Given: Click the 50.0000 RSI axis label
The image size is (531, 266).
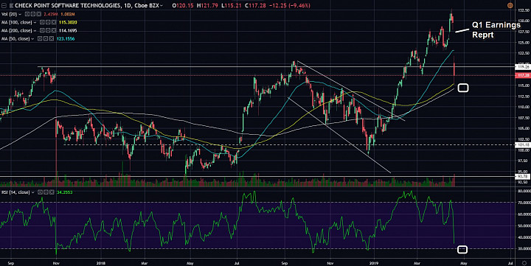Looking at the screenshot, I should point(524,225).
